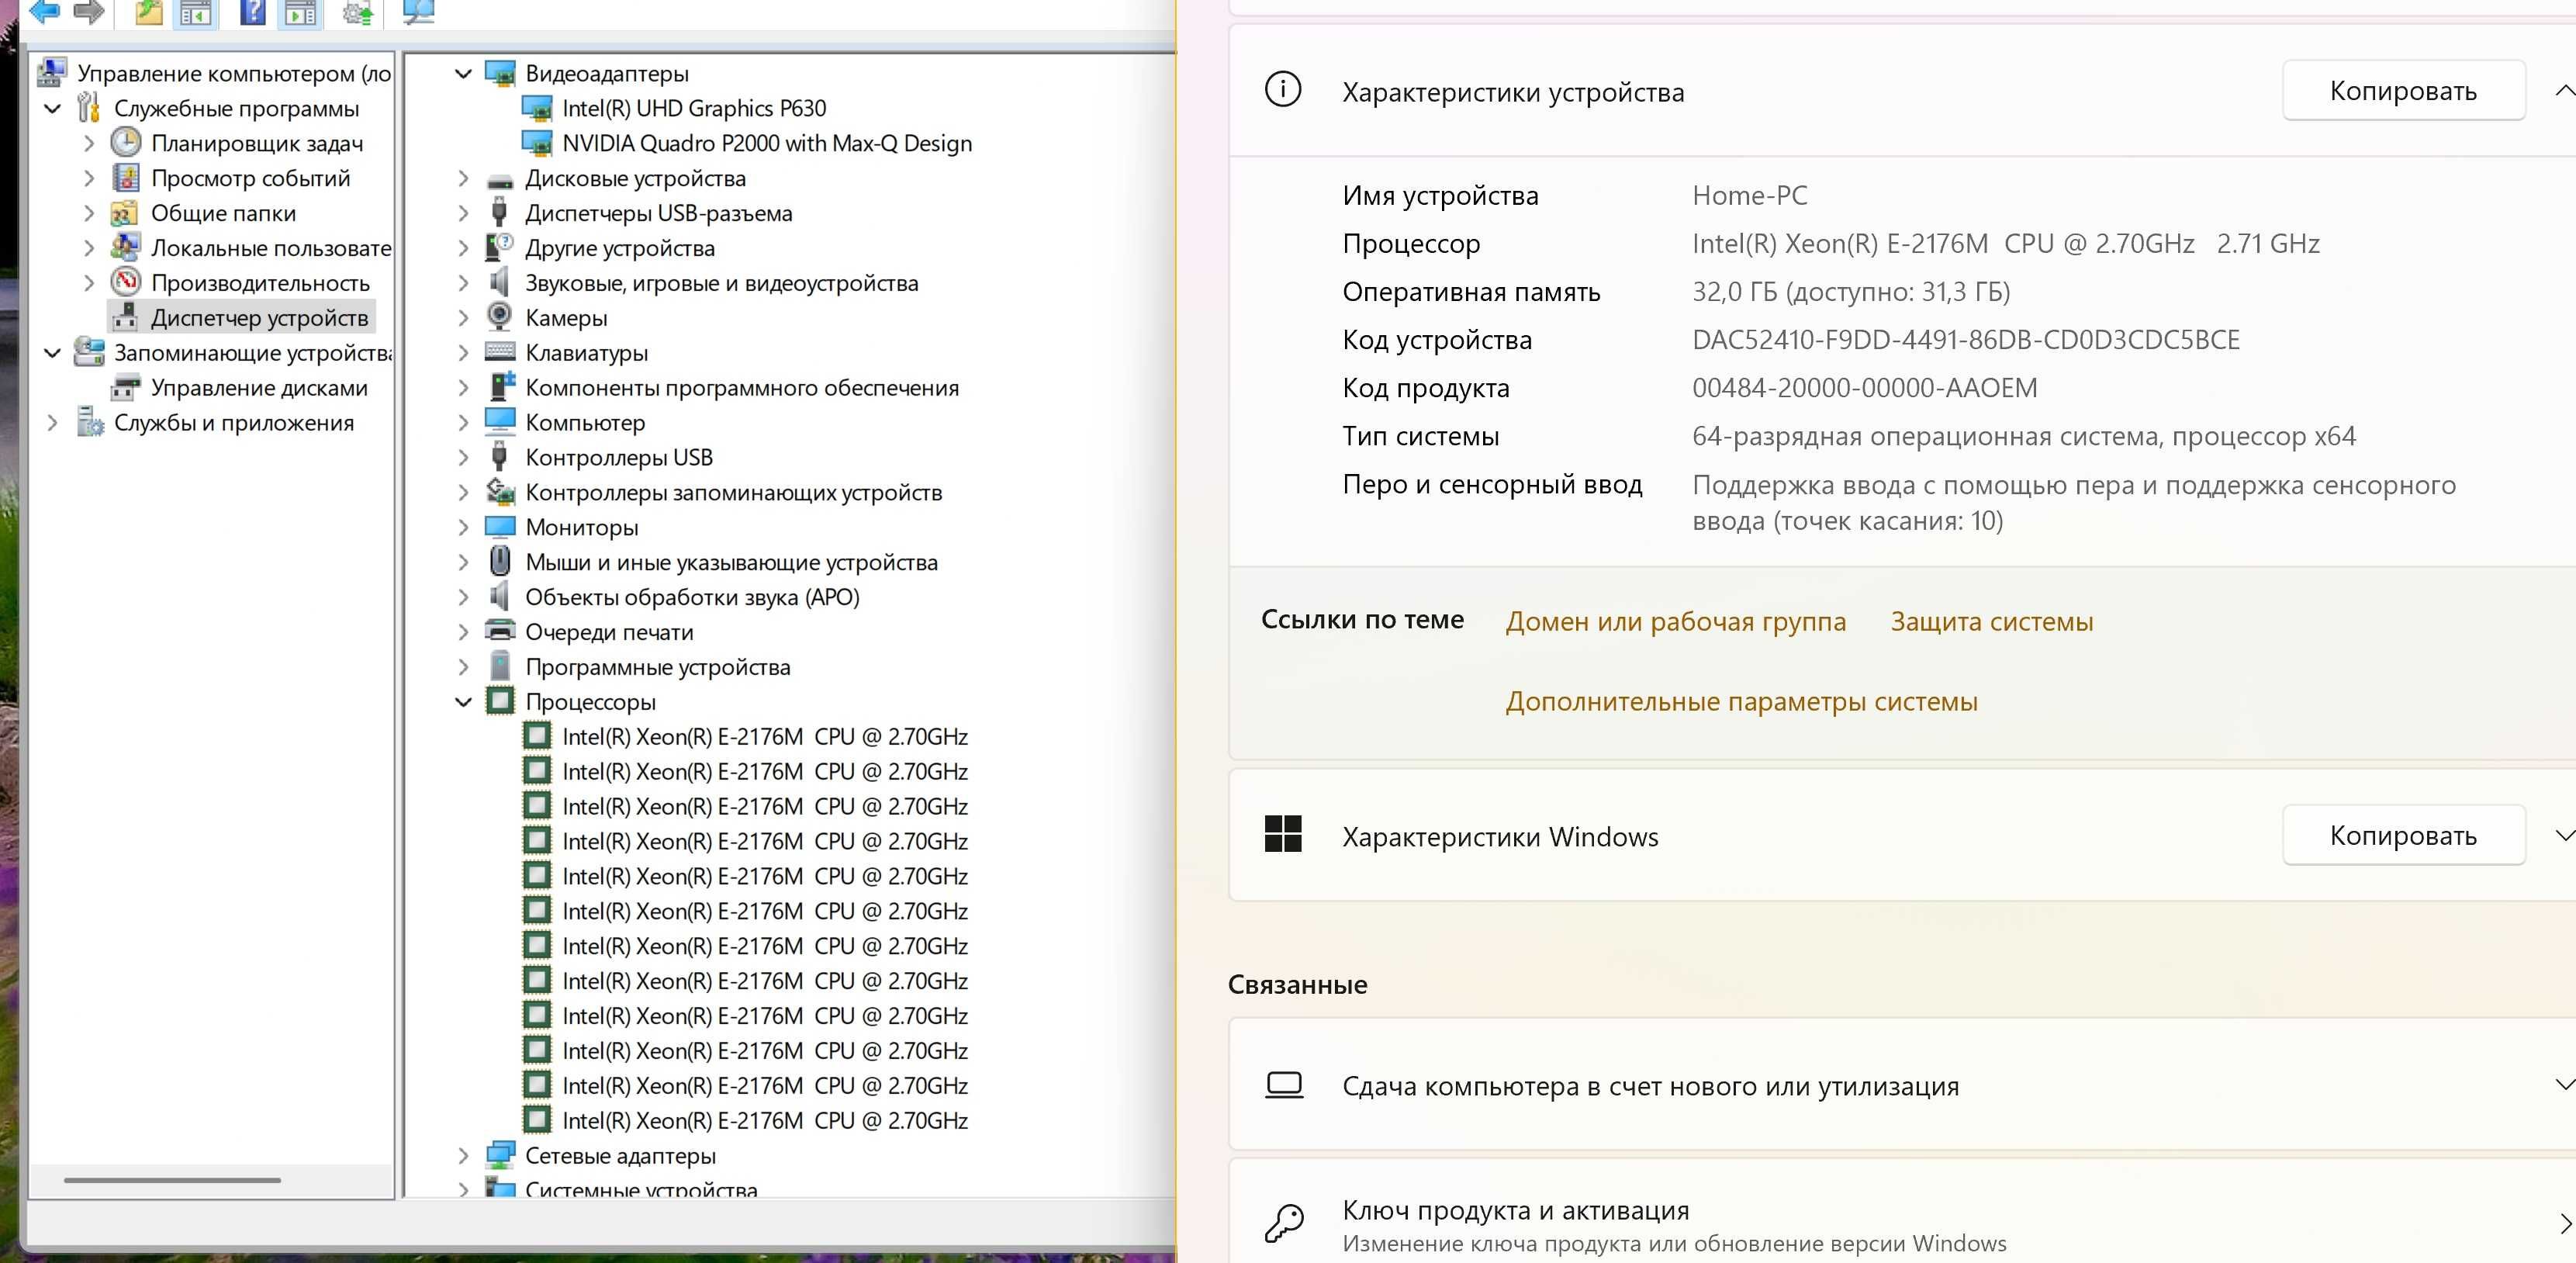Click the key icon for Ключ продукта

pyautogui.click(x=1284, y=1223)
